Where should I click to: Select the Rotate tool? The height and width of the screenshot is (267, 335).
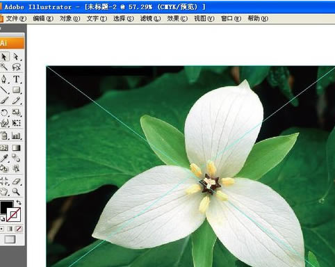4,113
